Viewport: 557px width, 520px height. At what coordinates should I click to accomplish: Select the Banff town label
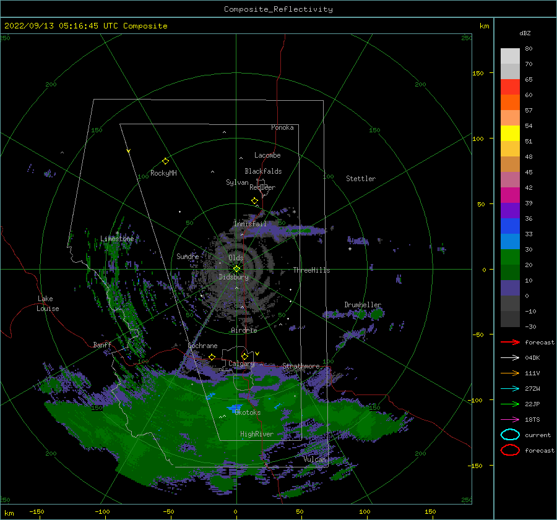tap(102, 344)
